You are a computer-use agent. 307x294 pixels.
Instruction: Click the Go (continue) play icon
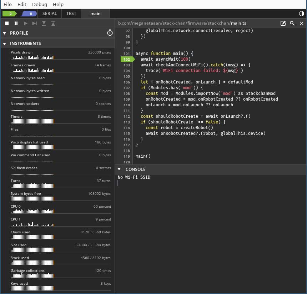[25, 24]
